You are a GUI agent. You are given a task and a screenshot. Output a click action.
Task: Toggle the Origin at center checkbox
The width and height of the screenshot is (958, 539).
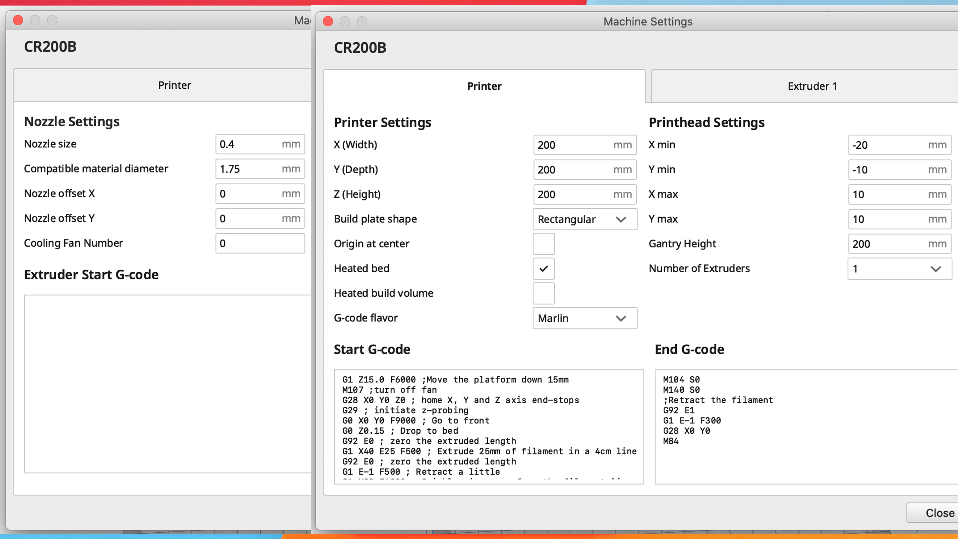[x=543, y=244]
